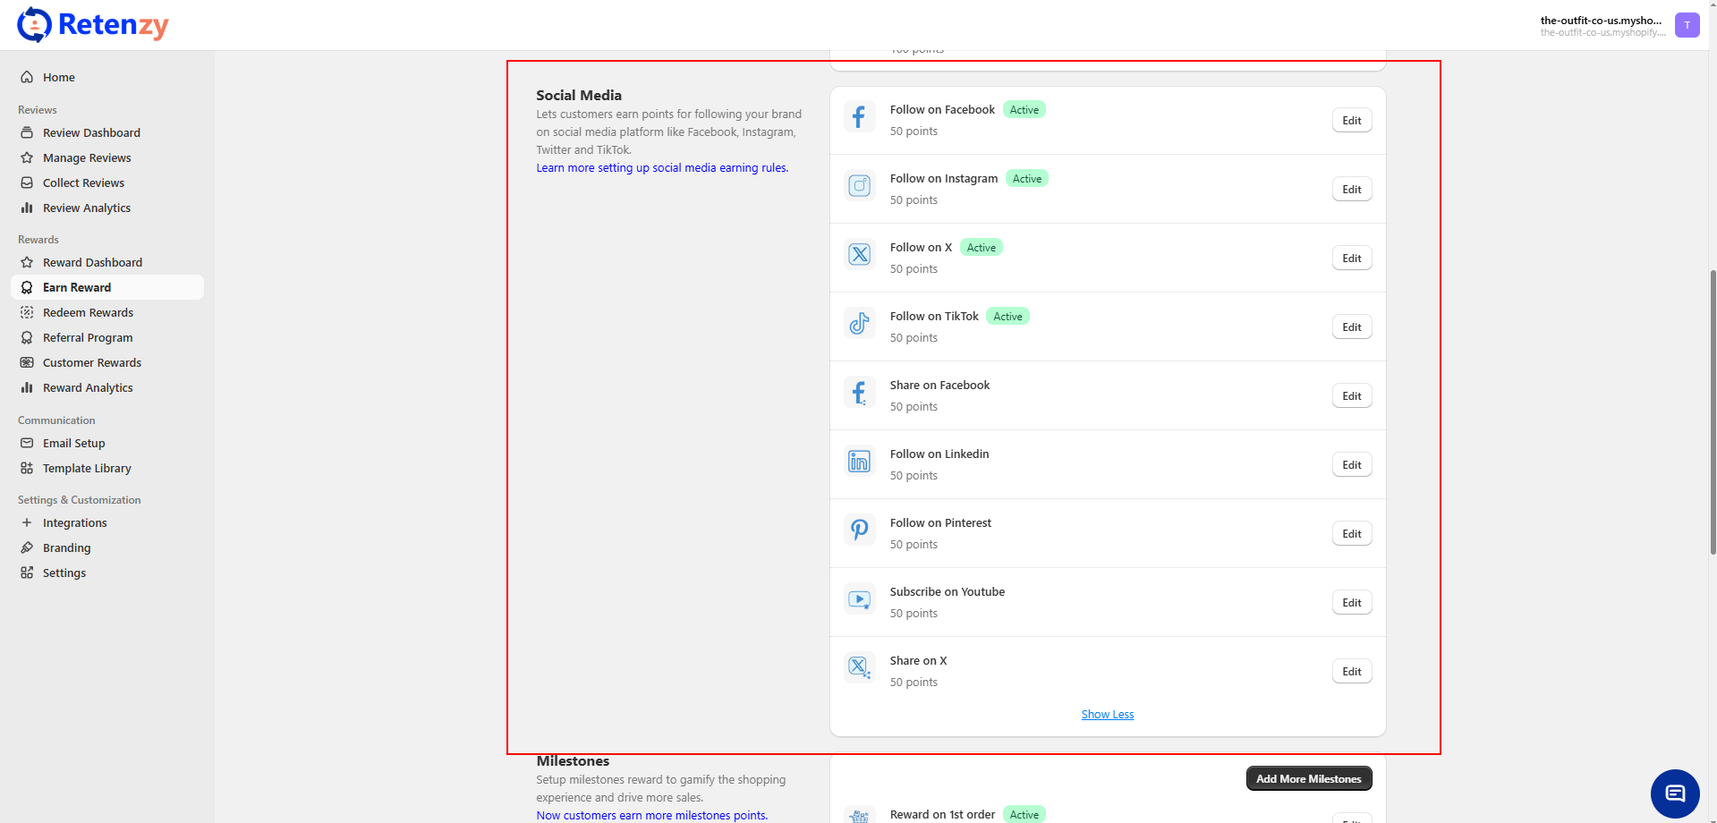Edit the Share on X rule
The height and width of the screenshot is (823, 1717).
tap(1351, 672)
